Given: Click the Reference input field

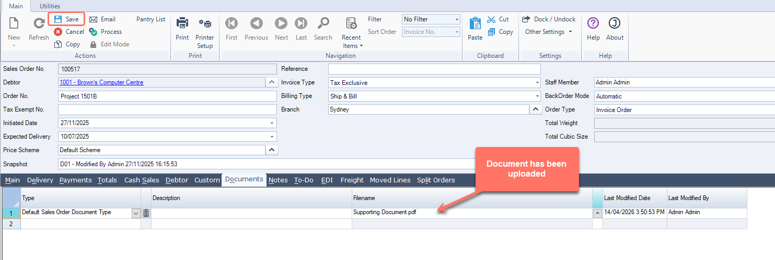Looking at the screenshot, I should coord(434,69).
